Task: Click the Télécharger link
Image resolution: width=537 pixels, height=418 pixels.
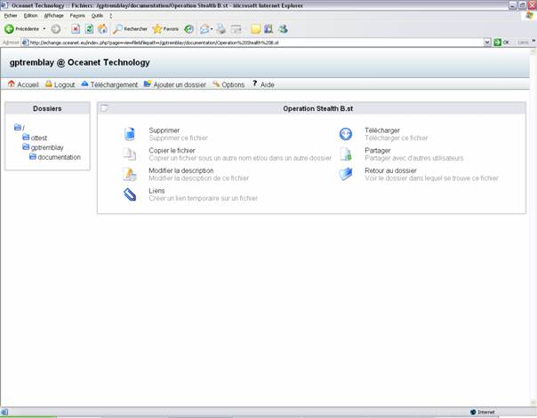Action: (x=382, y=130)
